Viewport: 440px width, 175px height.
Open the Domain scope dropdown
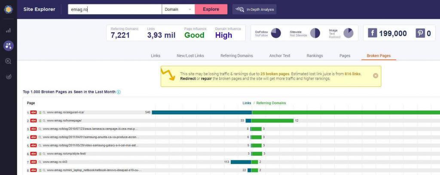(178, 9)
